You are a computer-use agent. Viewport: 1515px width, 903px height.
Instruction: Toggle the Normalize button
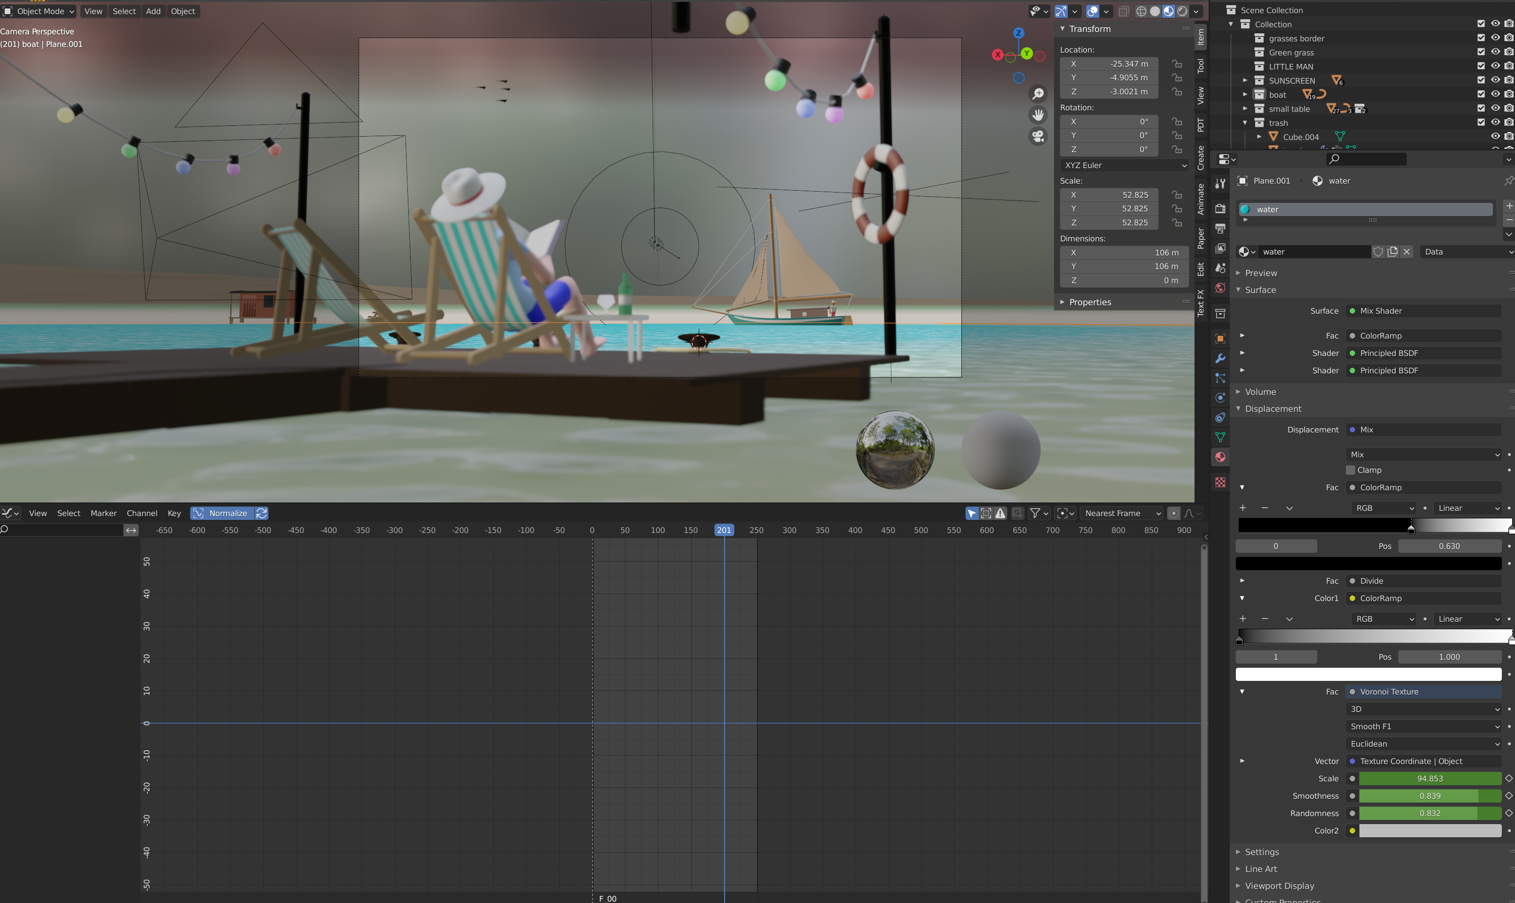222,513
